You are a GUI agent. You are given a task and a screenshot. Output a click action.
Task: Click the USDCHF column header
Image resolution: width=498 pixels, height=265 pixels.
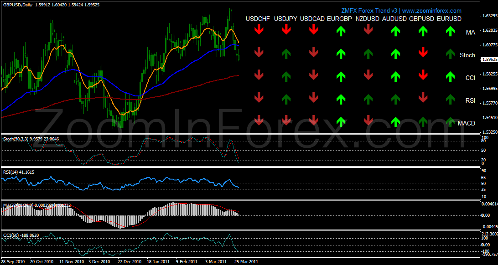click(x=258, y=19)
